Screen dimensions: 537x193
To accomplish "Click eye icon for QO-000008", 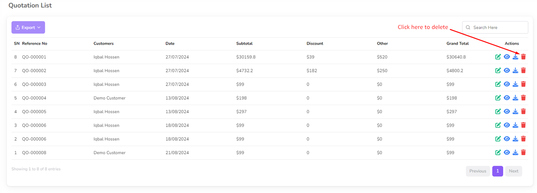I will 507,152.
